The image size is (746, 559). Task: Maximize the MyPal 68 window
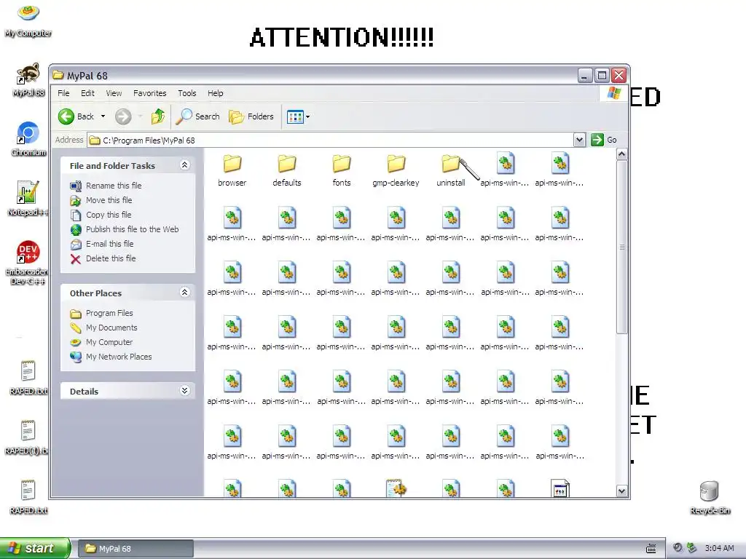tap(602, 76)
